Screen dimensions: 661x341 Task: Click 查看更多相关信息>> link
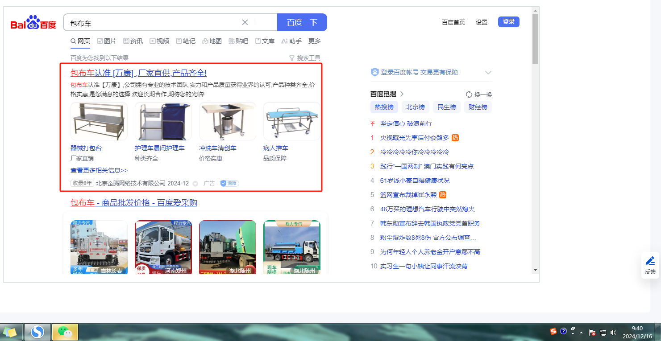pos(99,170)
